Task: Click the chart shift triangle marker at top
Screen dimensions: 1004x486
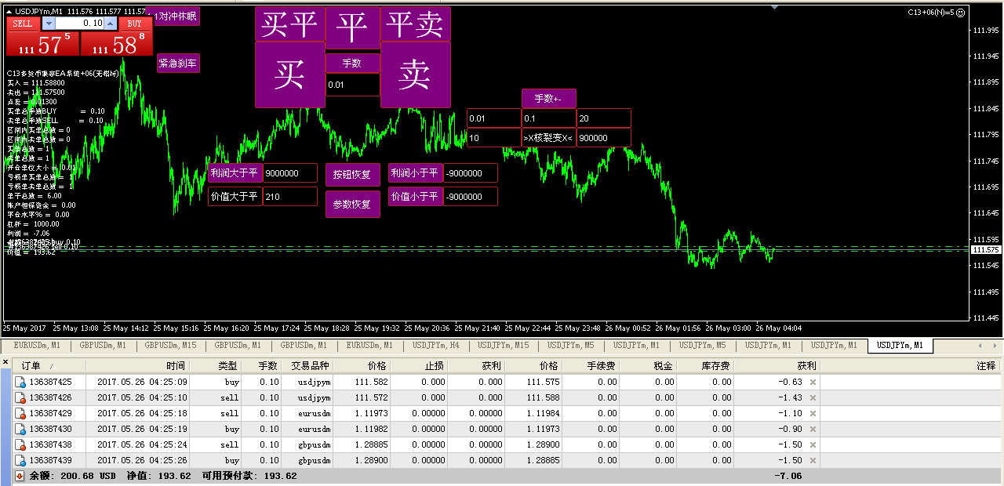Action: (x=775, y=7)
